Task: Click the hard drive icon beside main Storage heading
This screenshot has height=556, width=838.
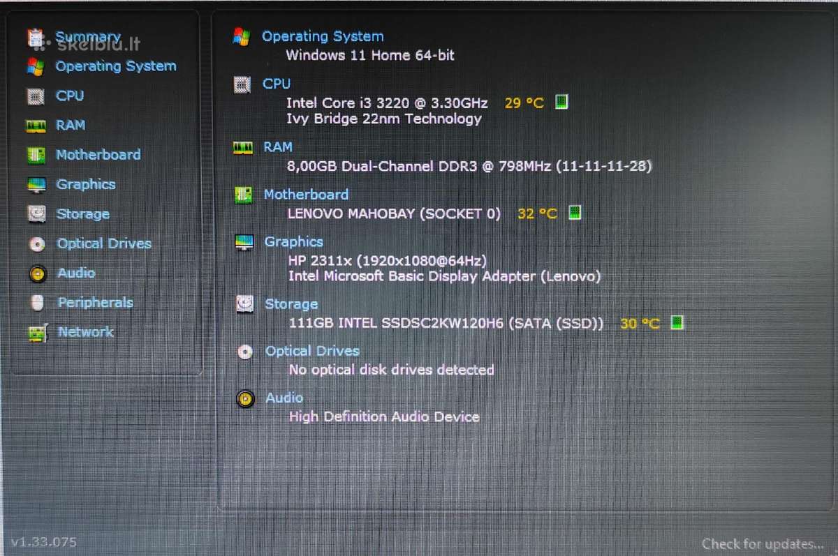Action: [x=244, y=304]
